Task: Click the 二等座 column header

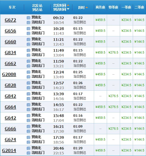Action: [139, 7]
